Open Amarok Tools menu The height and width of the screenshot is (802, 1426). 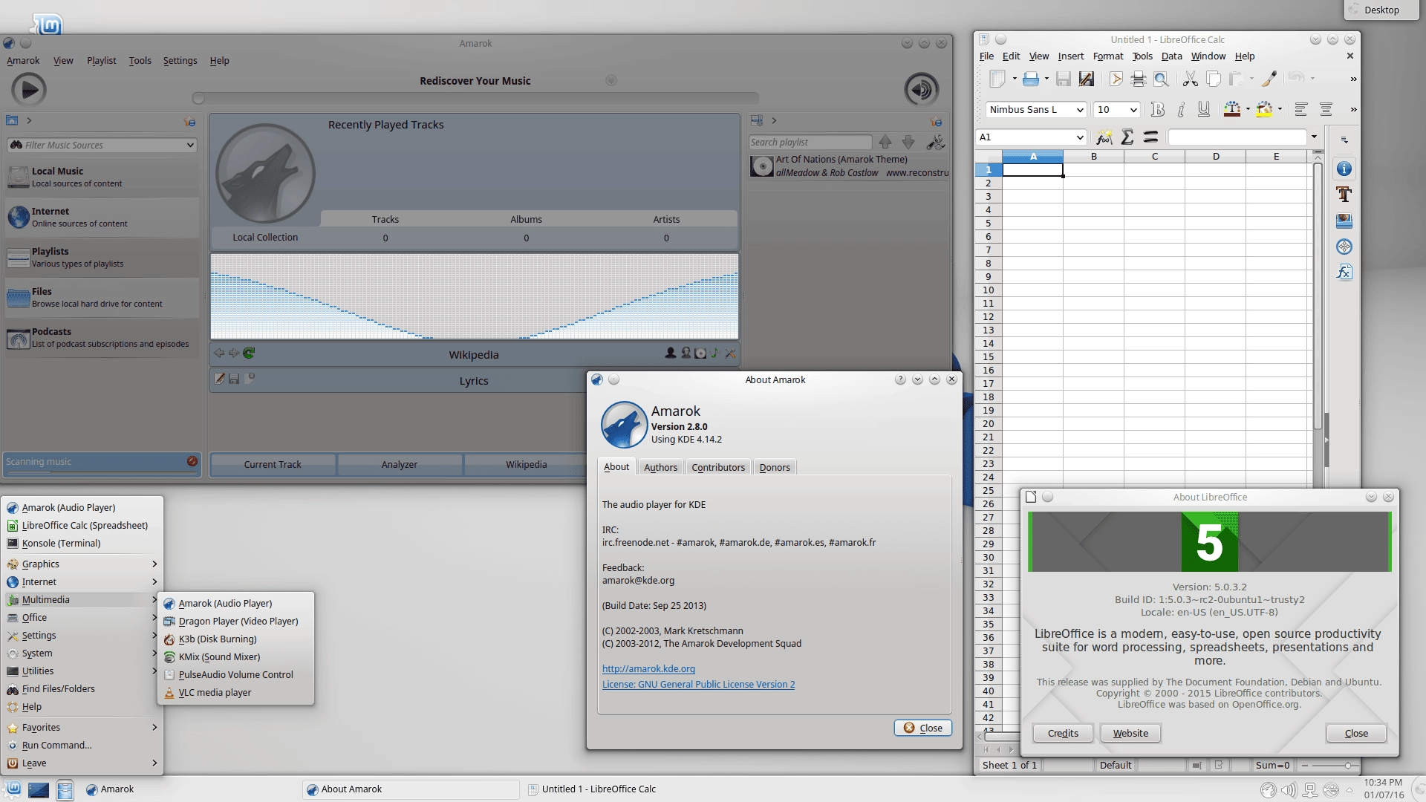click(140, 61)
